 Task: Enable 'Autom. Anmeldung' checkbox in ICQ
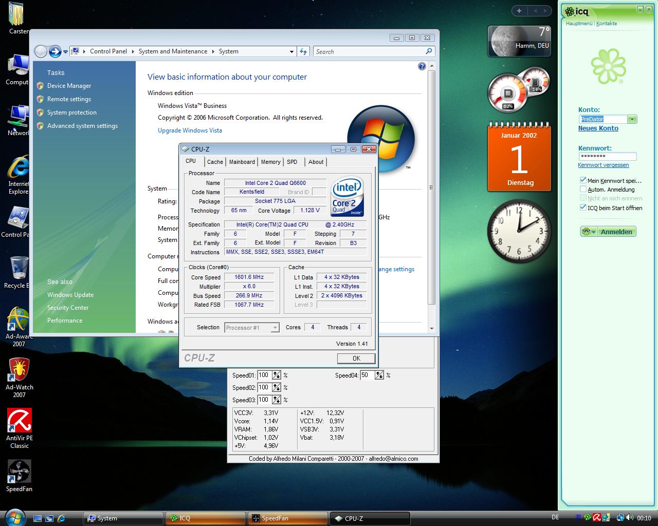(583, 189)
